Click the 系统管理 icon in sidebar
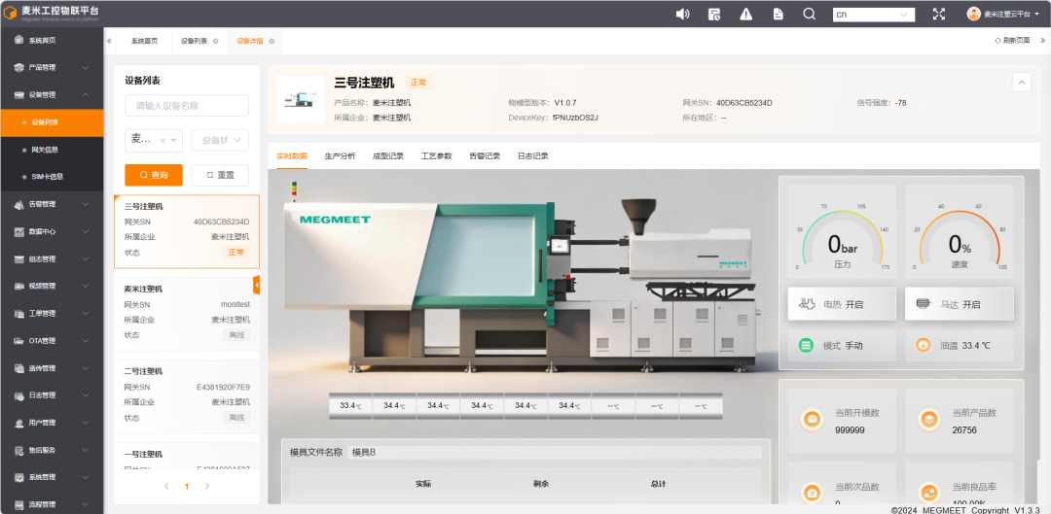This screenshot has width=1051, height=514. coord(18,477)
